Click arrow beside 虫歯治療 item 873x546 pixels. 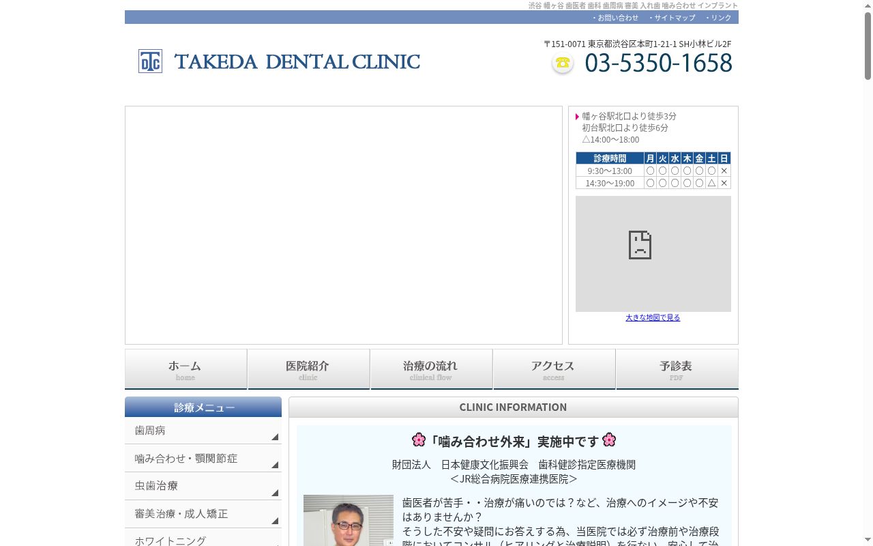coord(275,493)
